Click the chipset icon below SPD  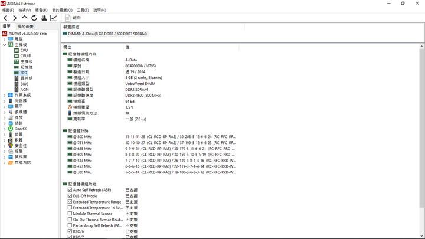click(17, 78)
